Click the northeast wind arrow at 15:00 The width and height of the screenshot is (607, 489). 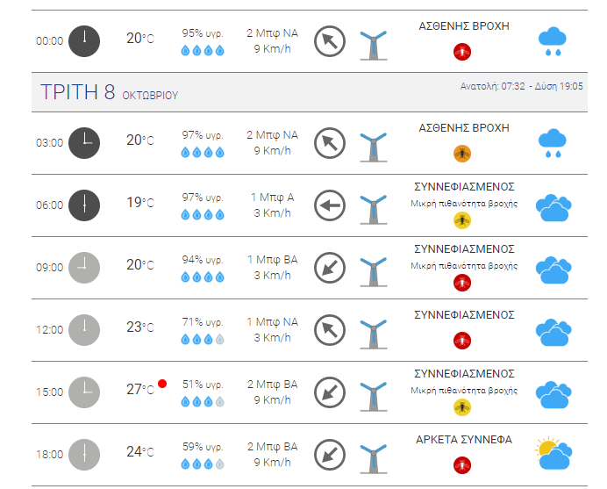tap(330, 392)
